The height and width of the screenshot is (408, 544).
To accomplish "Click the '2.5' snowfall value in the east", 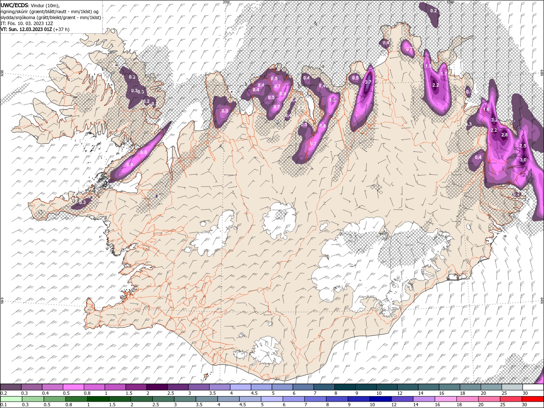I will (523, 146).
